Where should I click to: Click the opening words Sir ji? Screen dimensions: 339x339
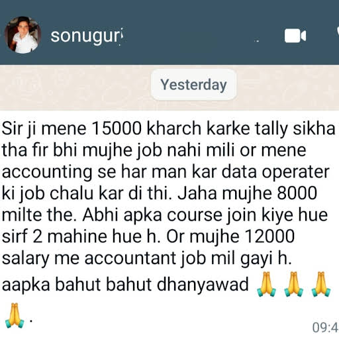pos(19,129)
